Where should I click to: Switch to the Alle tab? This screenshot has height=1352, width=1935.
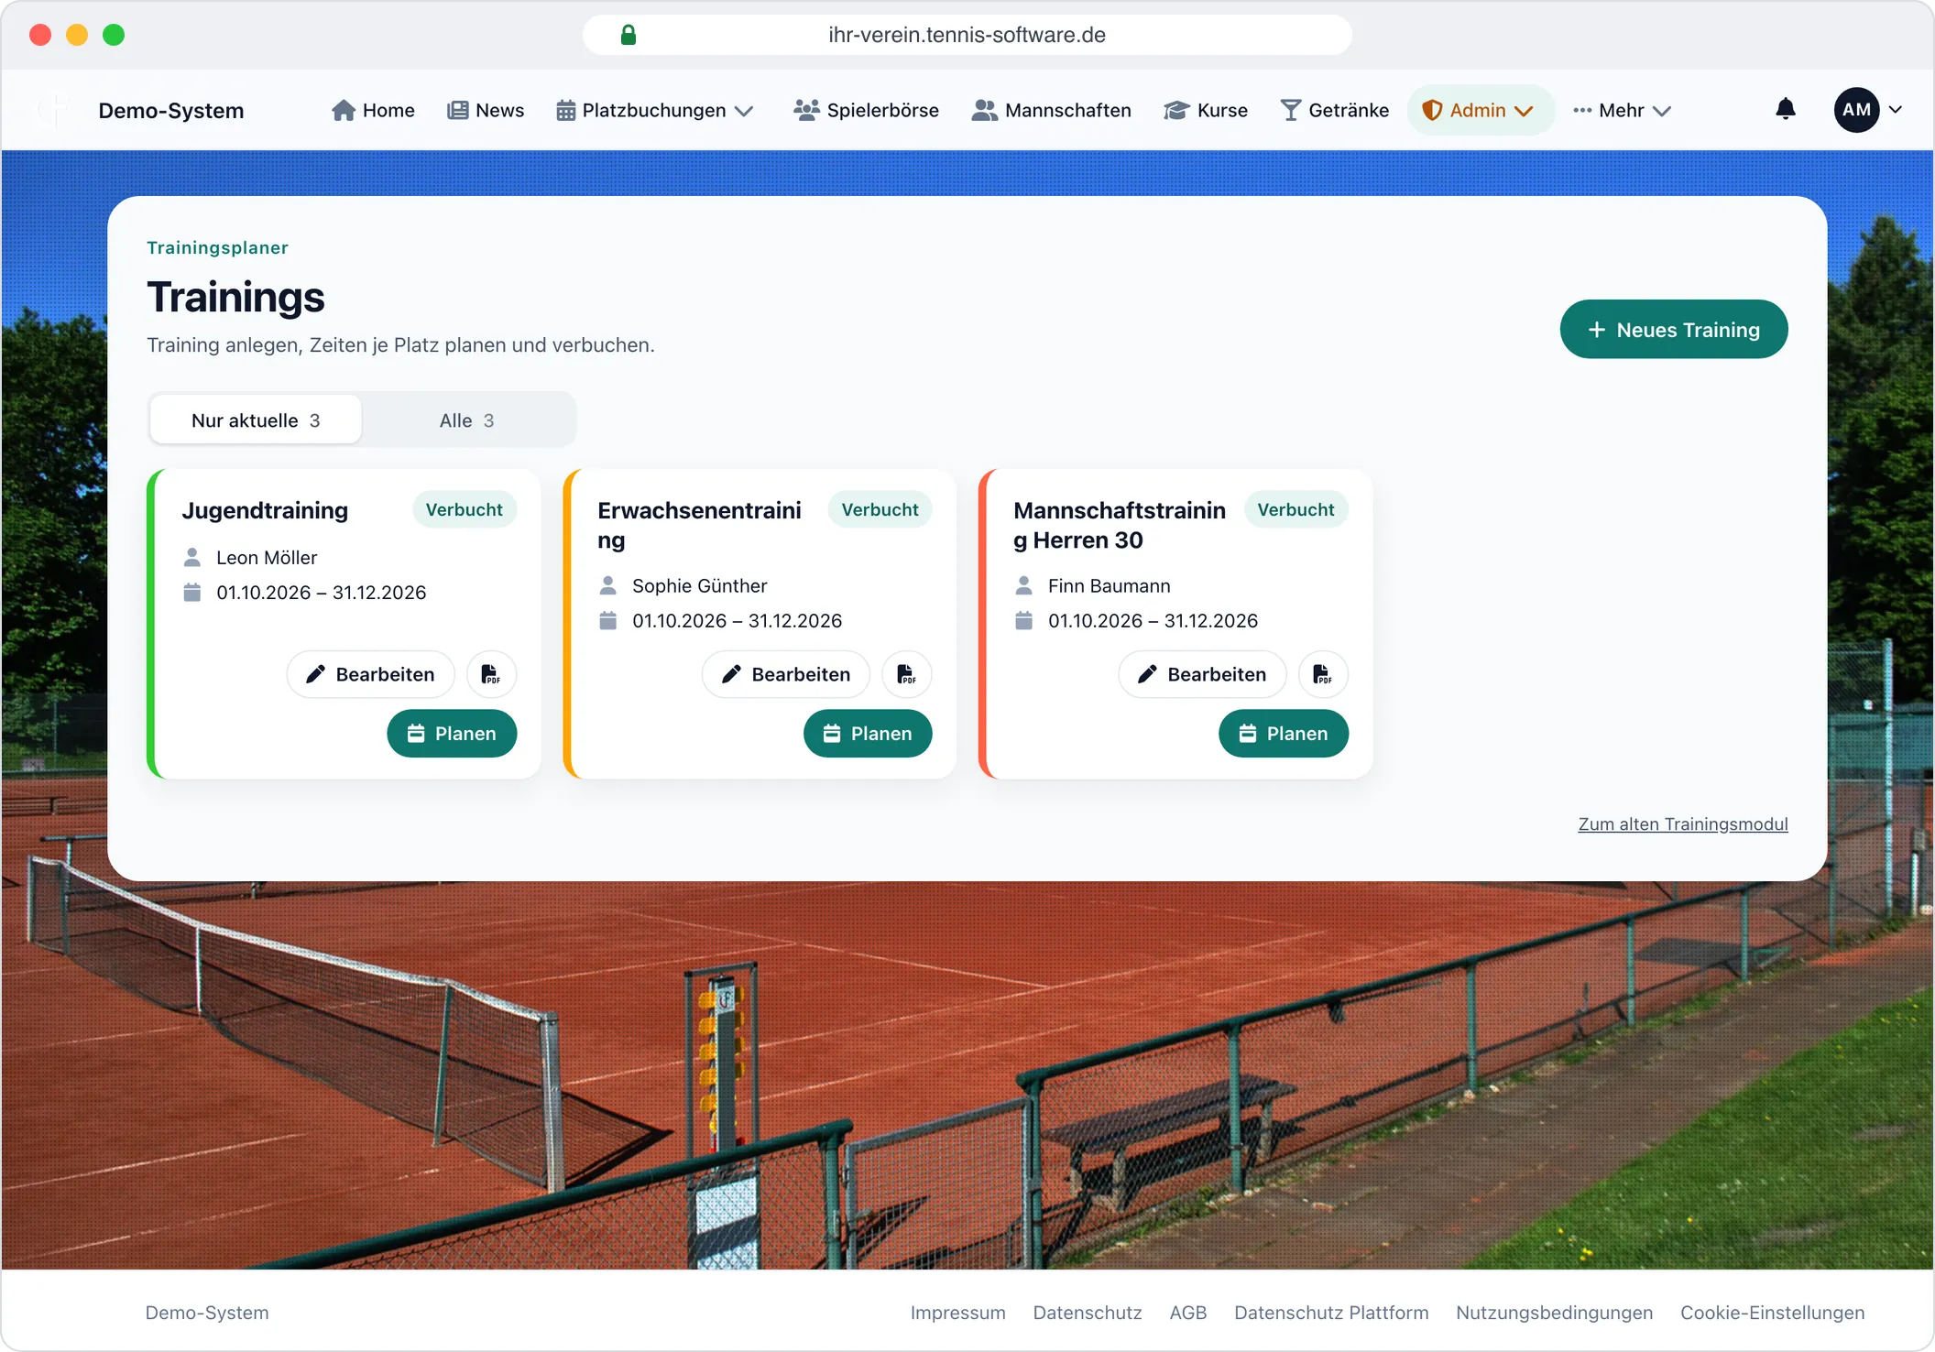coord(467,420)
